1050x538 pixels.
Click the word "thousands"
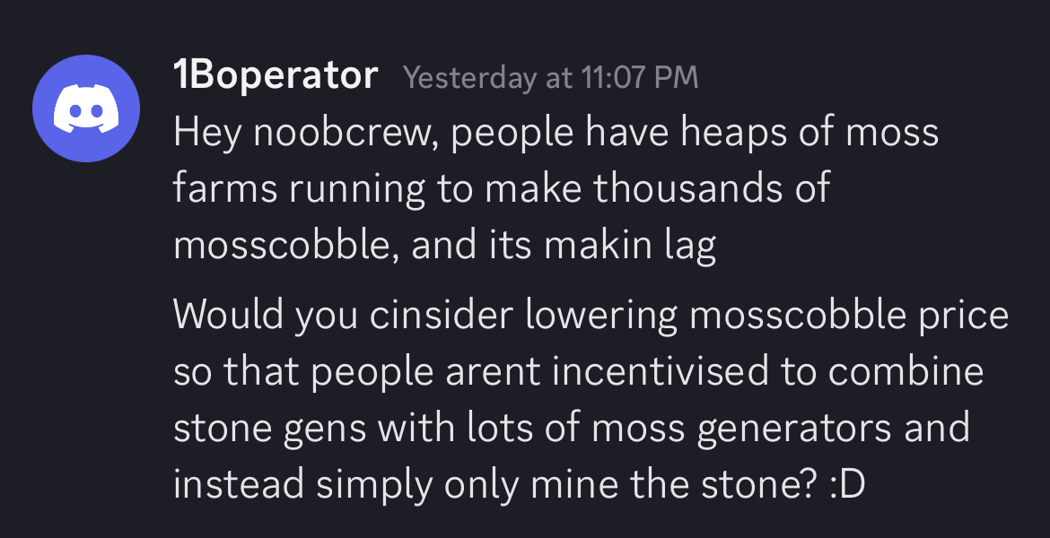pos(687,188)
